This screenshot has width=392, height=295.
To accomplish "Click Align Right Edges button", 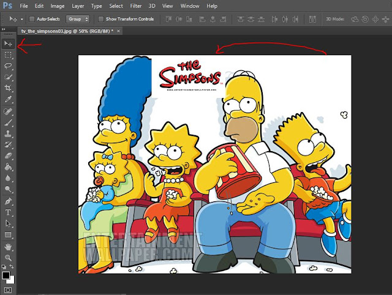I will [223, 19].
